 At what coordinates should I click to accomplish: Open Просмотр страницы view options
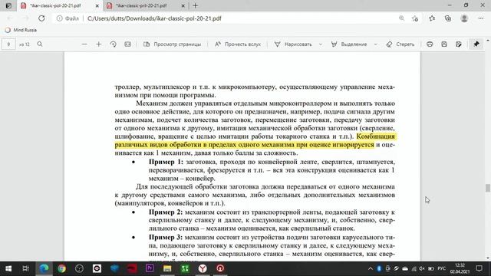pos(172,44)
